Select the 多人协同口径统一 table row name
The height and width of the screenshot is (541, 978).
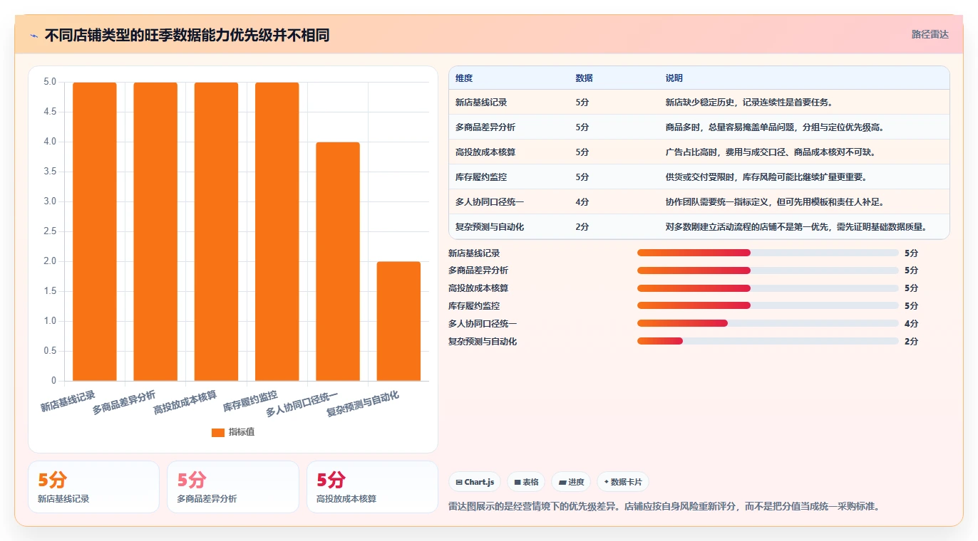pyautogui.click(x=490, y=202)
